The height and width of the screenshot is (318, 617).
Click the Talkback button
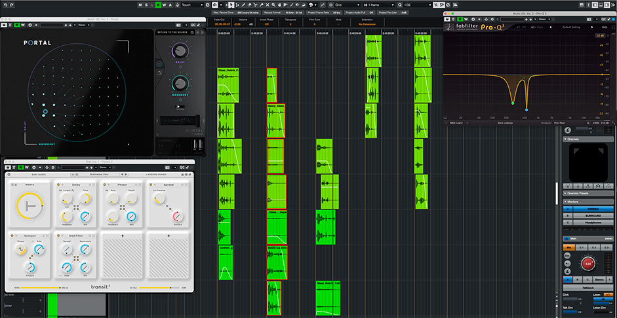588,287
